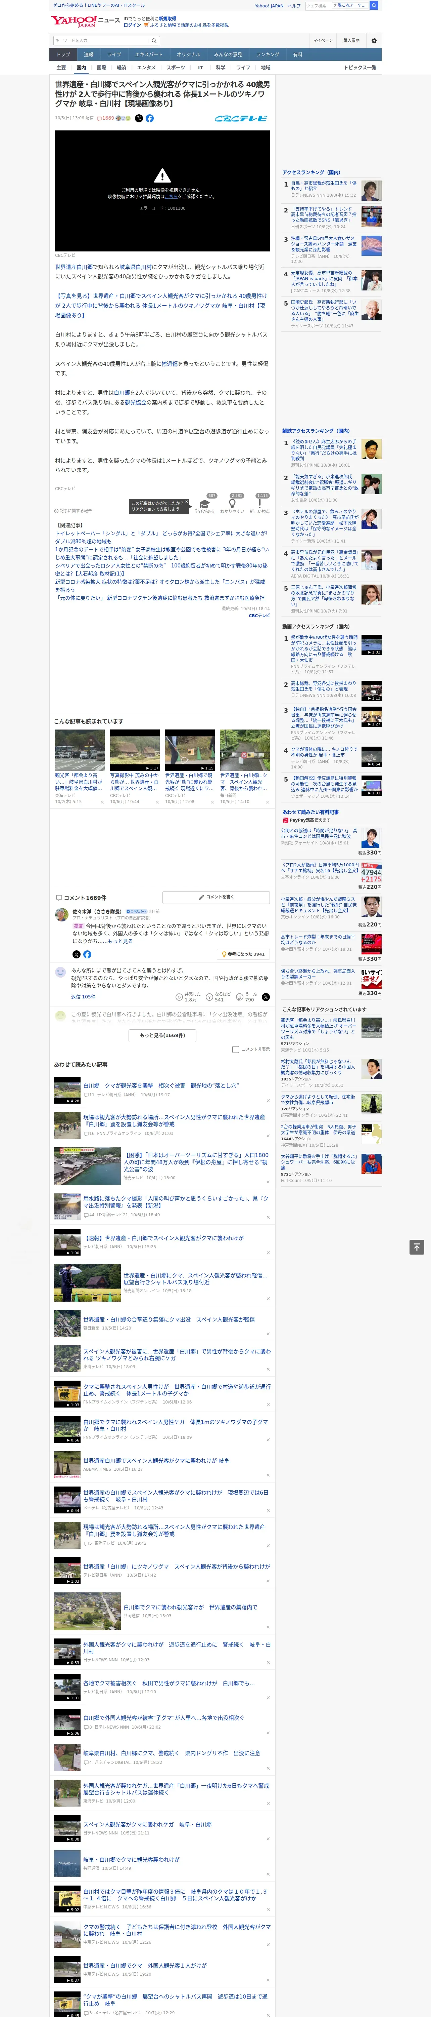Open 購入履歴 link

pyautogui.click(x=351, y=41)
